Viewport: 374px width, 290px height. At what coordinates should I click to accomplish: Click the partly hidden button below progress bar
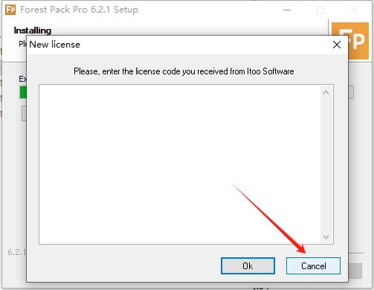click(x=24, y=113)
